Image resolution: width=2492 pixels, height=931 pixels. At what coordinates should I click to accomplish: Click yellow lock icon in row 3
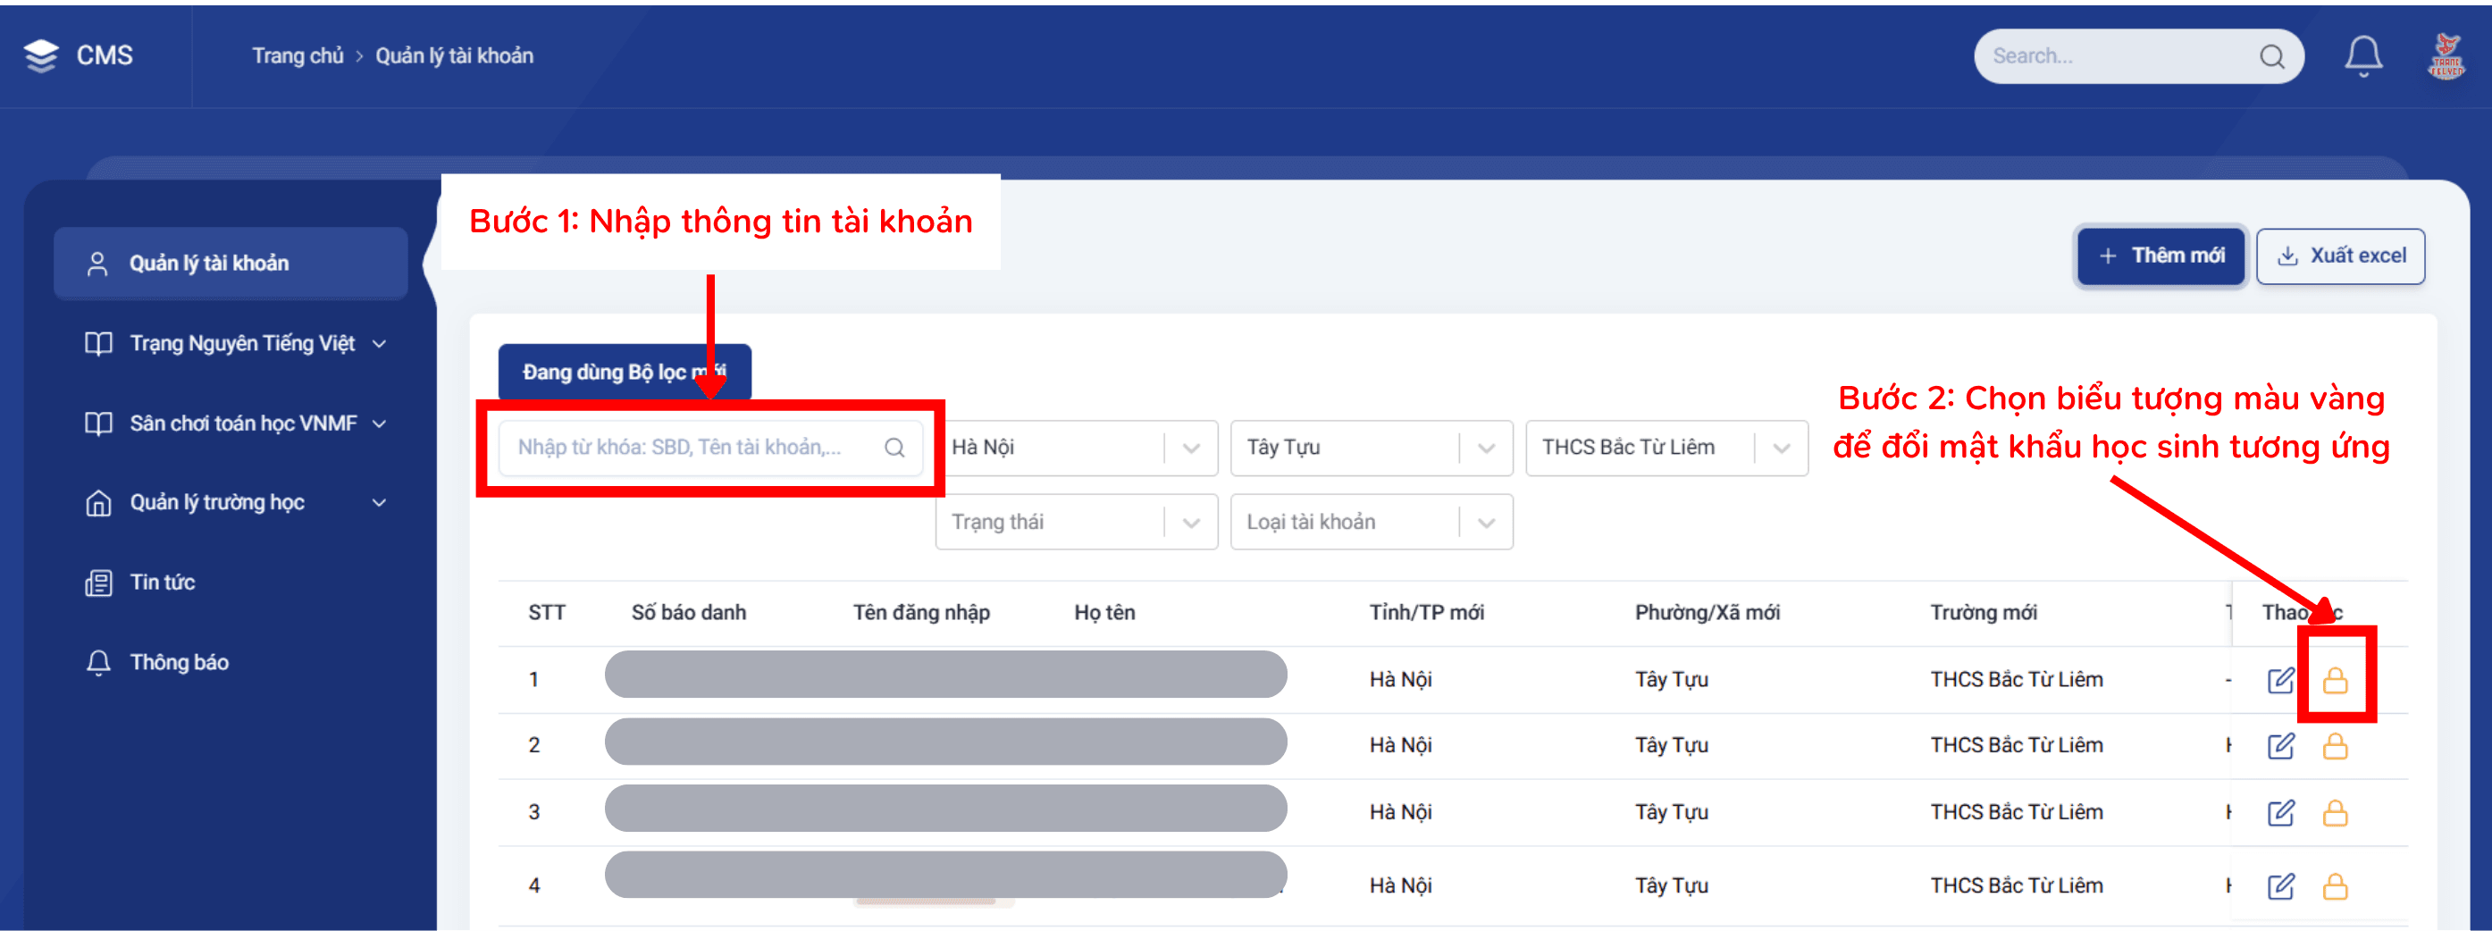(2335, 813)
